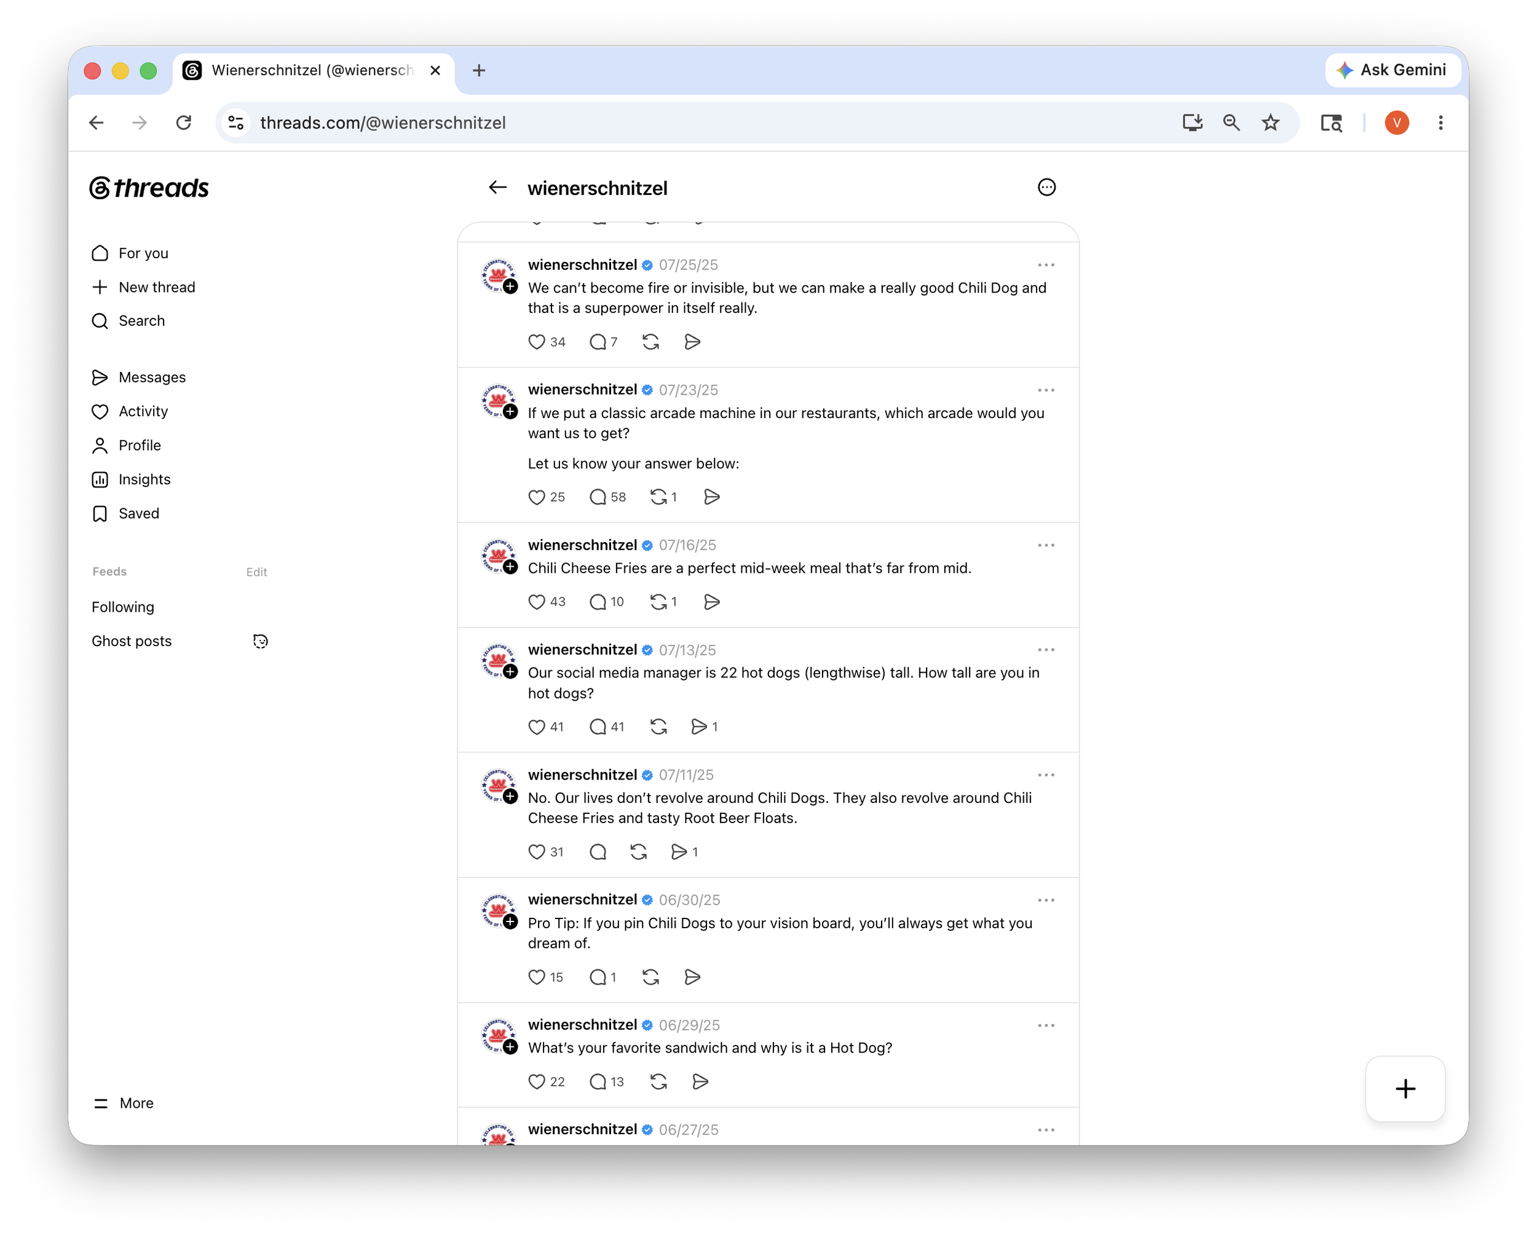Open the Ghost posts feed
Viewport: 1537px width, 1235px height.
tap(131, 641)
